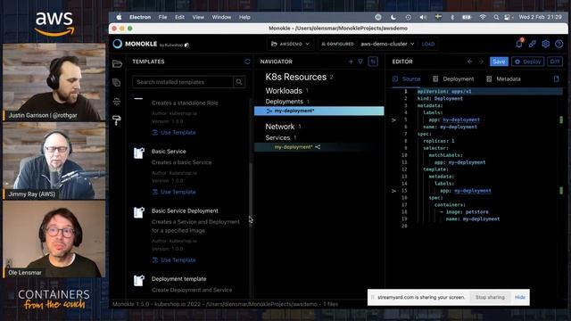Screen dimensions: 571x321
Task: Select my-deployment under Deployments
Action: 319,111
